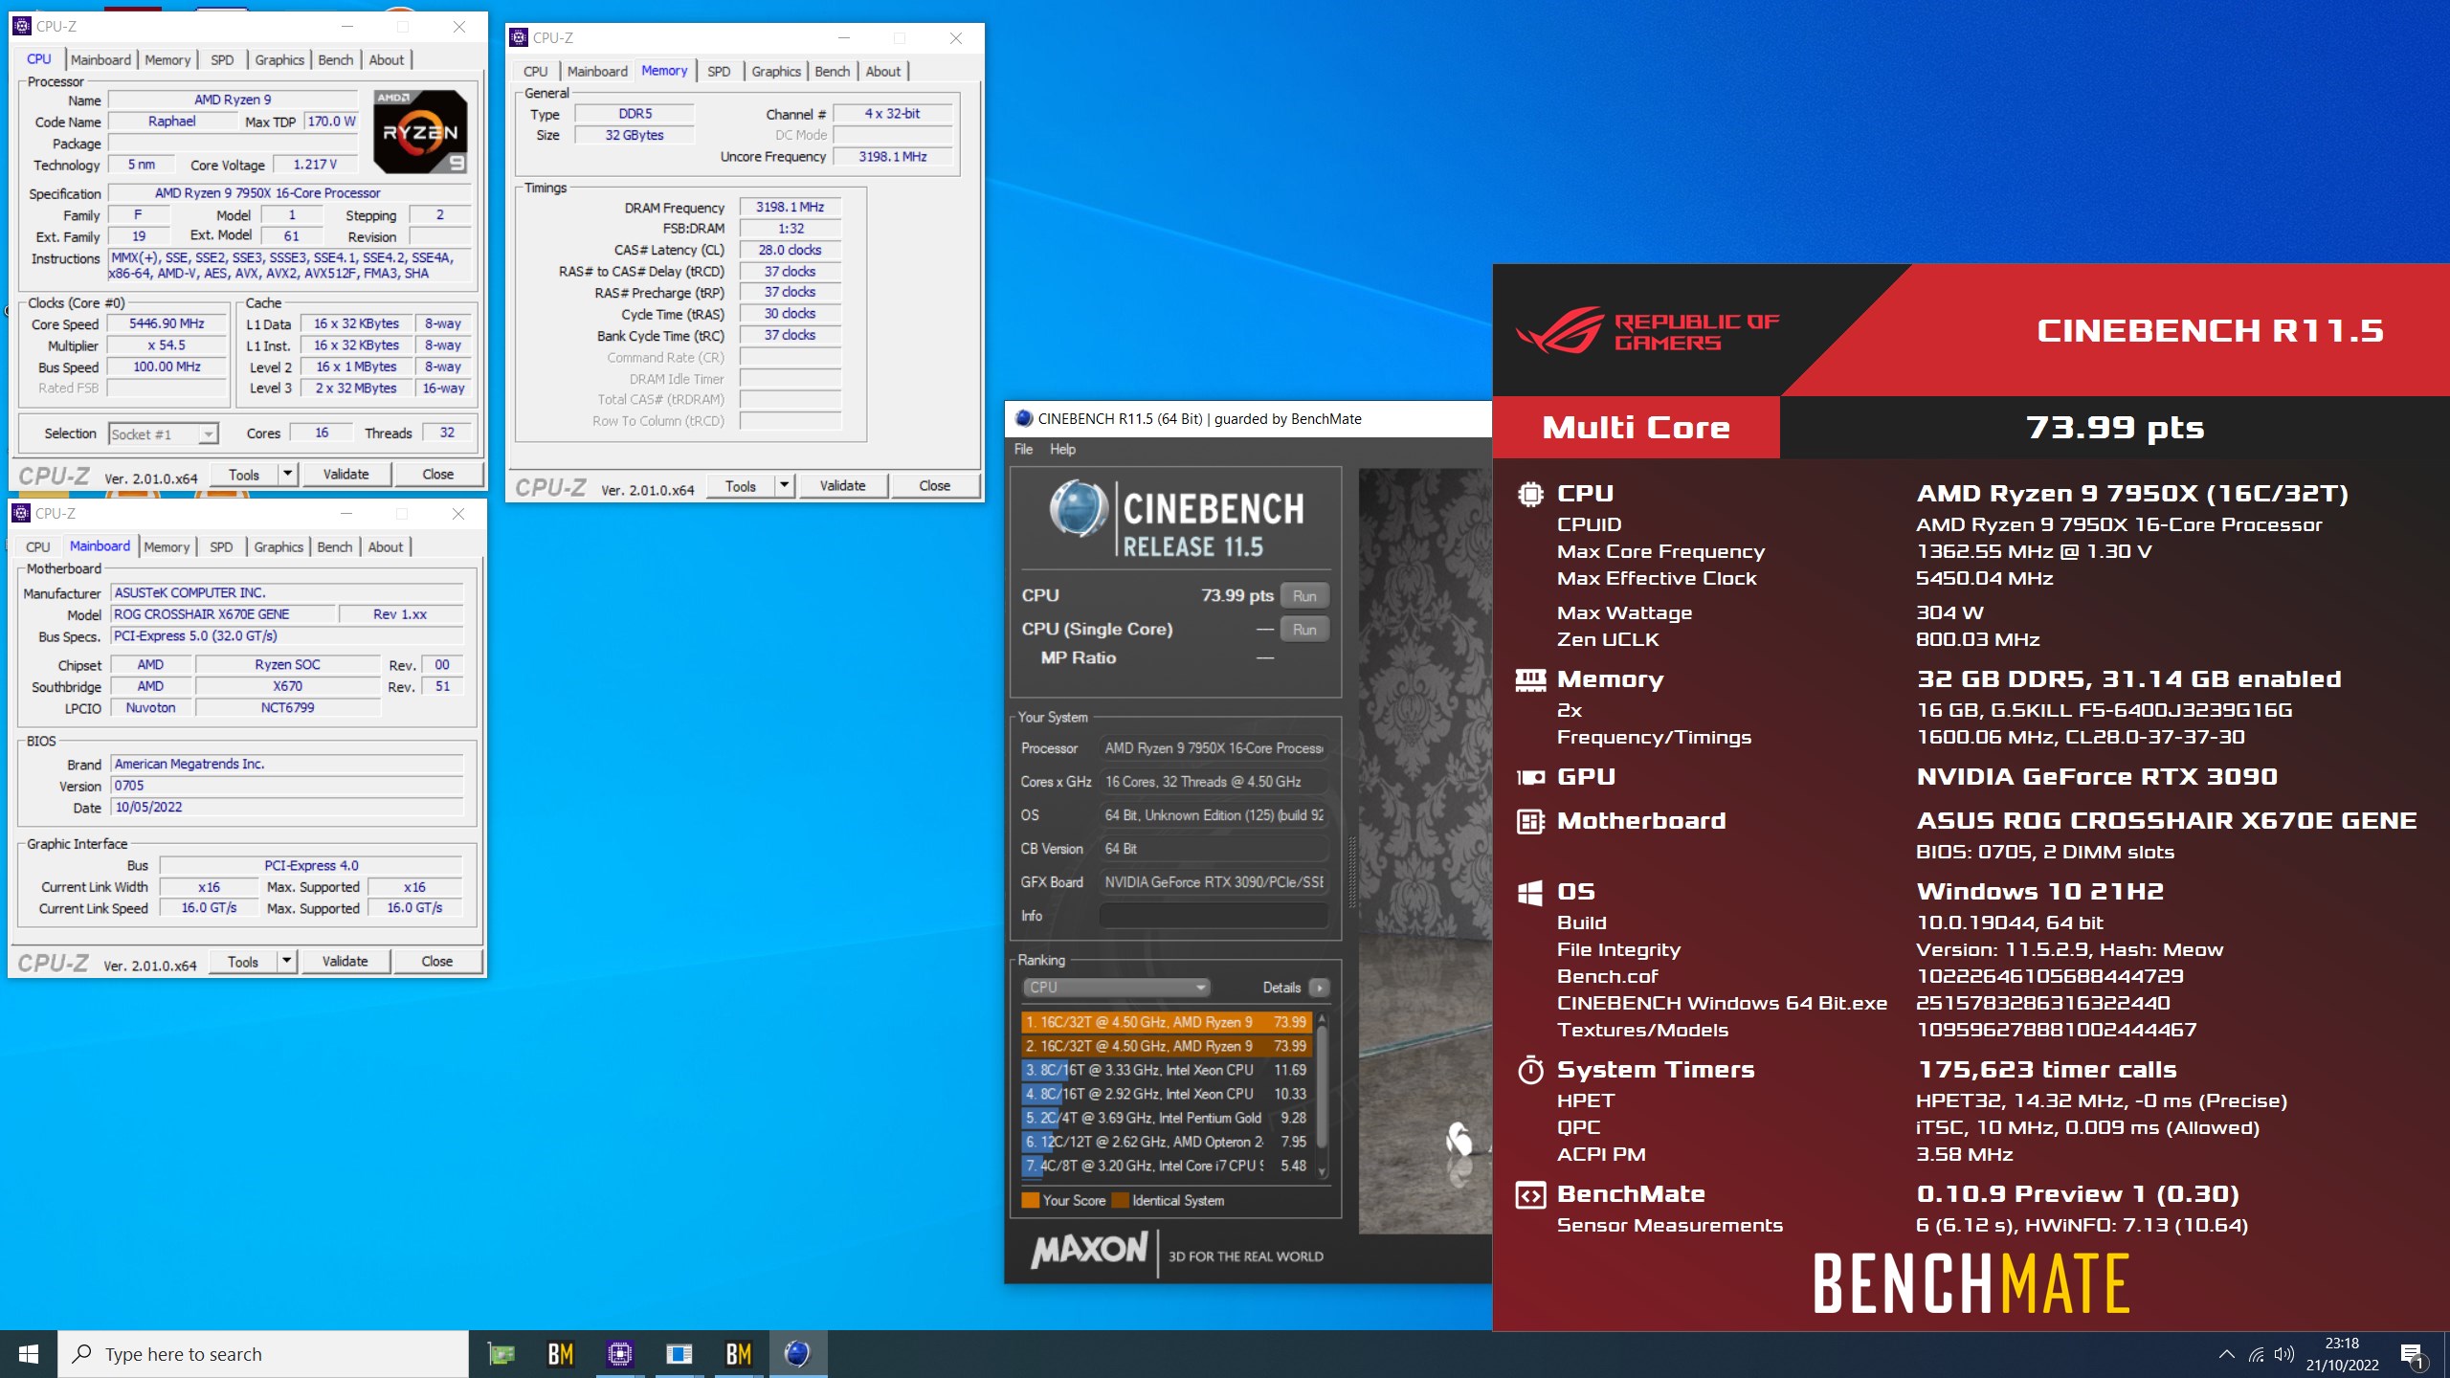2450x1378 pixels.
Task: Click the BenchMate code brackets icon
Action: (1530, 1194)
